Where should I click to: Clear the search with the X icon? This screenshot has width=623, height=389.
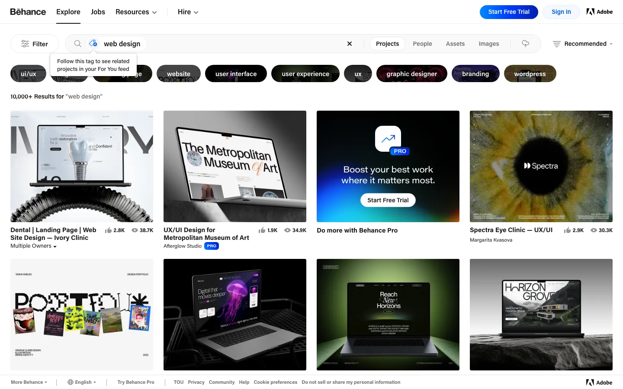(x=350, y=44)
